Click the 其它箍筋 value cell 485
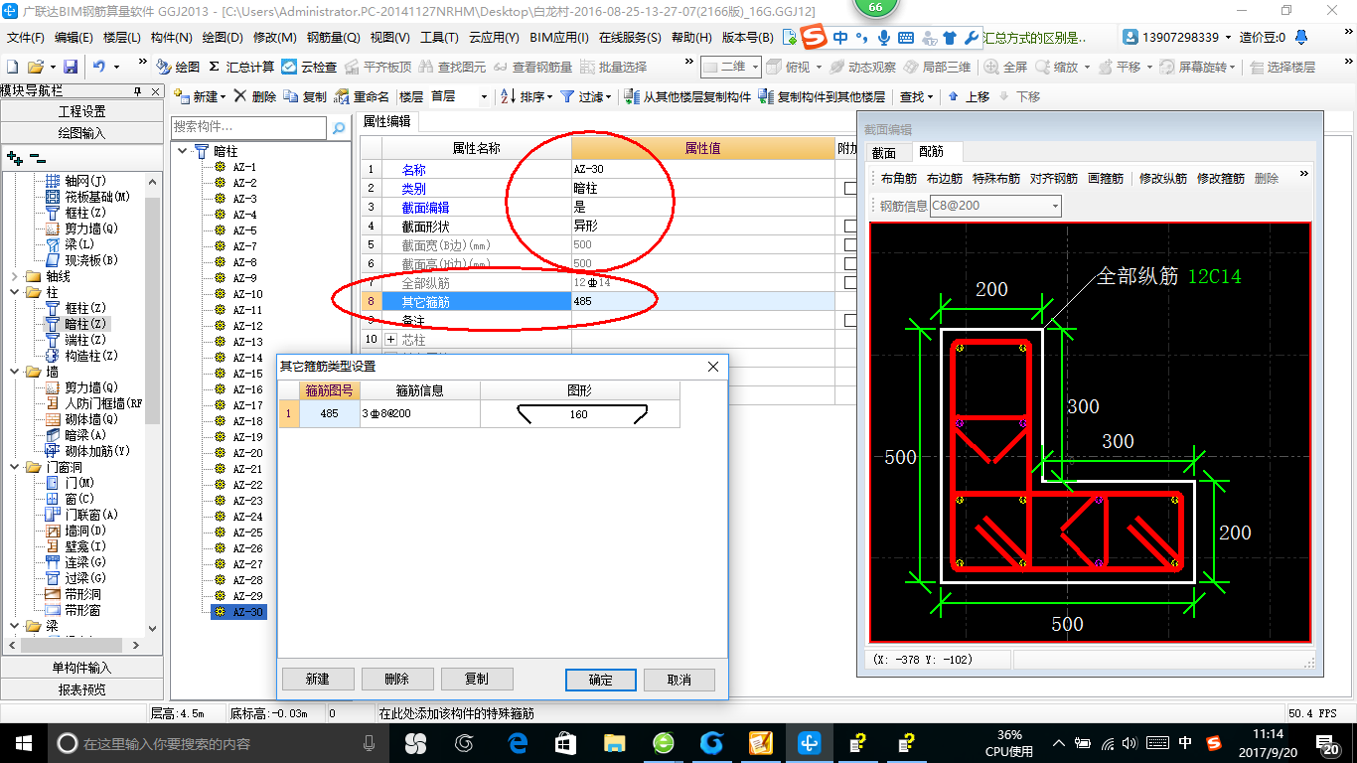Viewport: 1357px width, 763px height. (702, 301)
